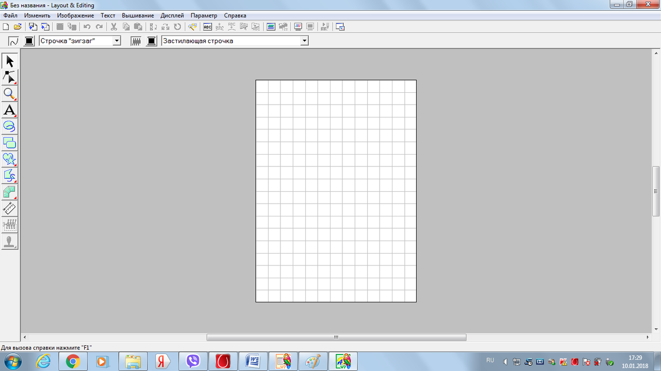Select the Text tool letter A
The width and height of the screenshot is (661, 371).
pos(10,110)
